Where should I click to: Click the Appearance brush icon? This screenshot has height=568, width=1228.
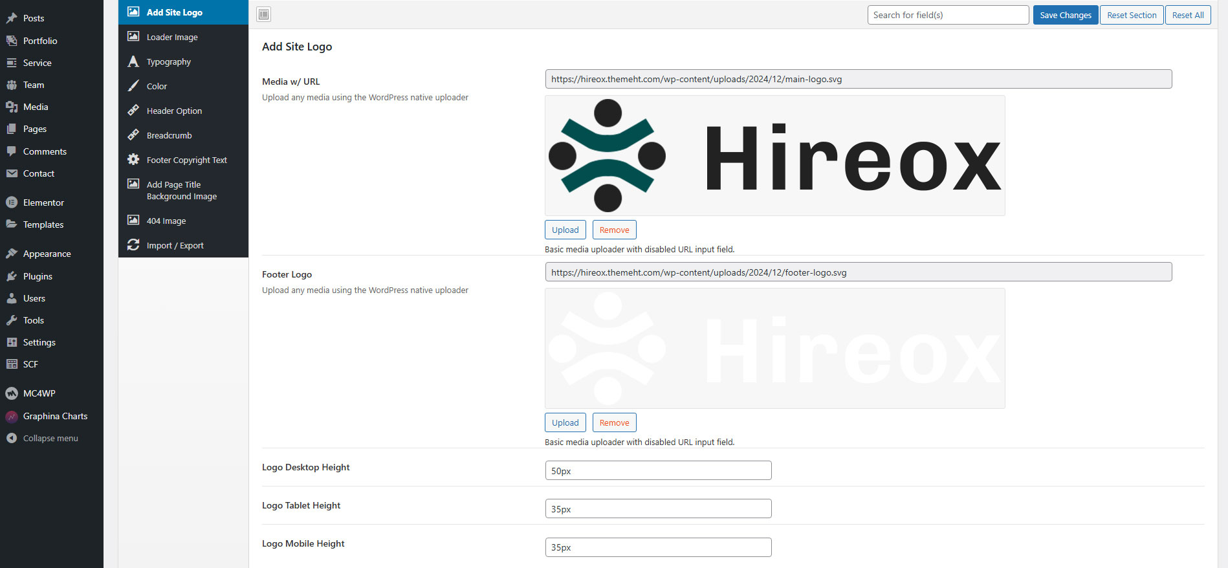[x=12, y=254]
